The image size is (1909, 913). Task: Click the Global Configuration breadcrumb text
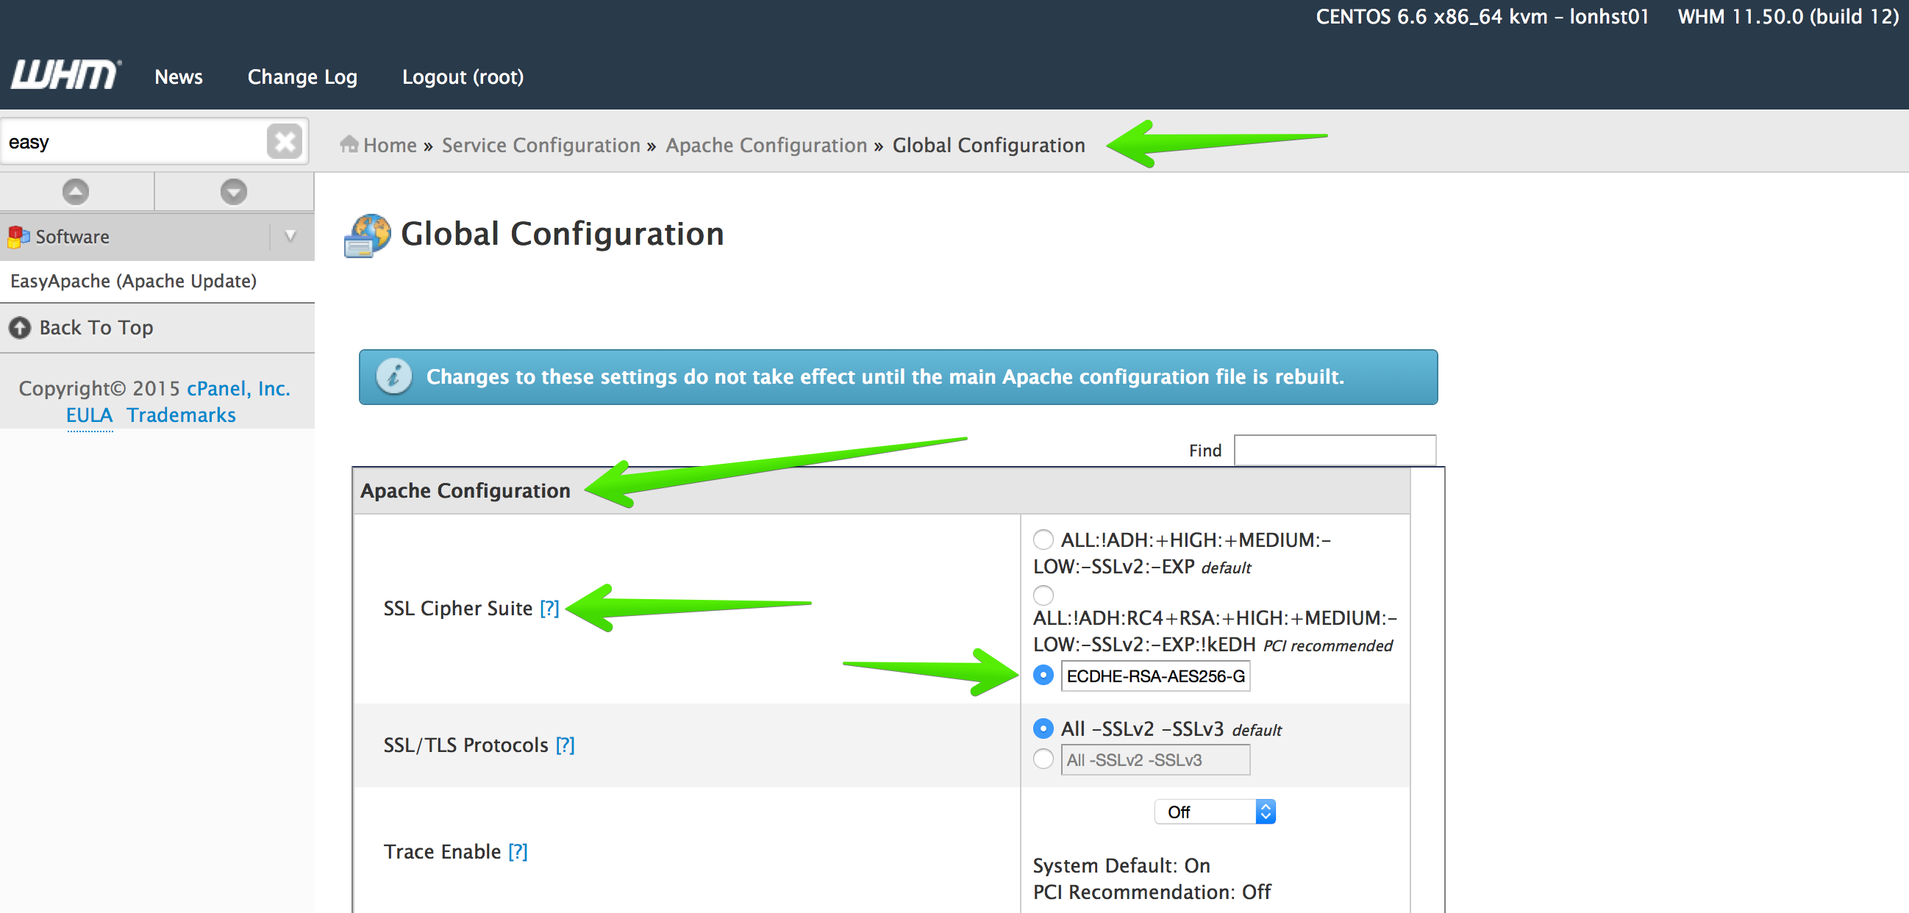(x=988, y=146)
